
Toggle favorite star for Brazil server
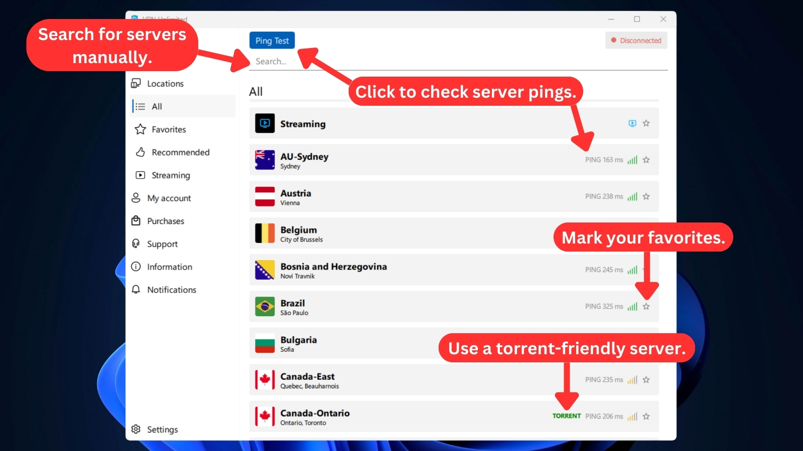pos(646,306)
